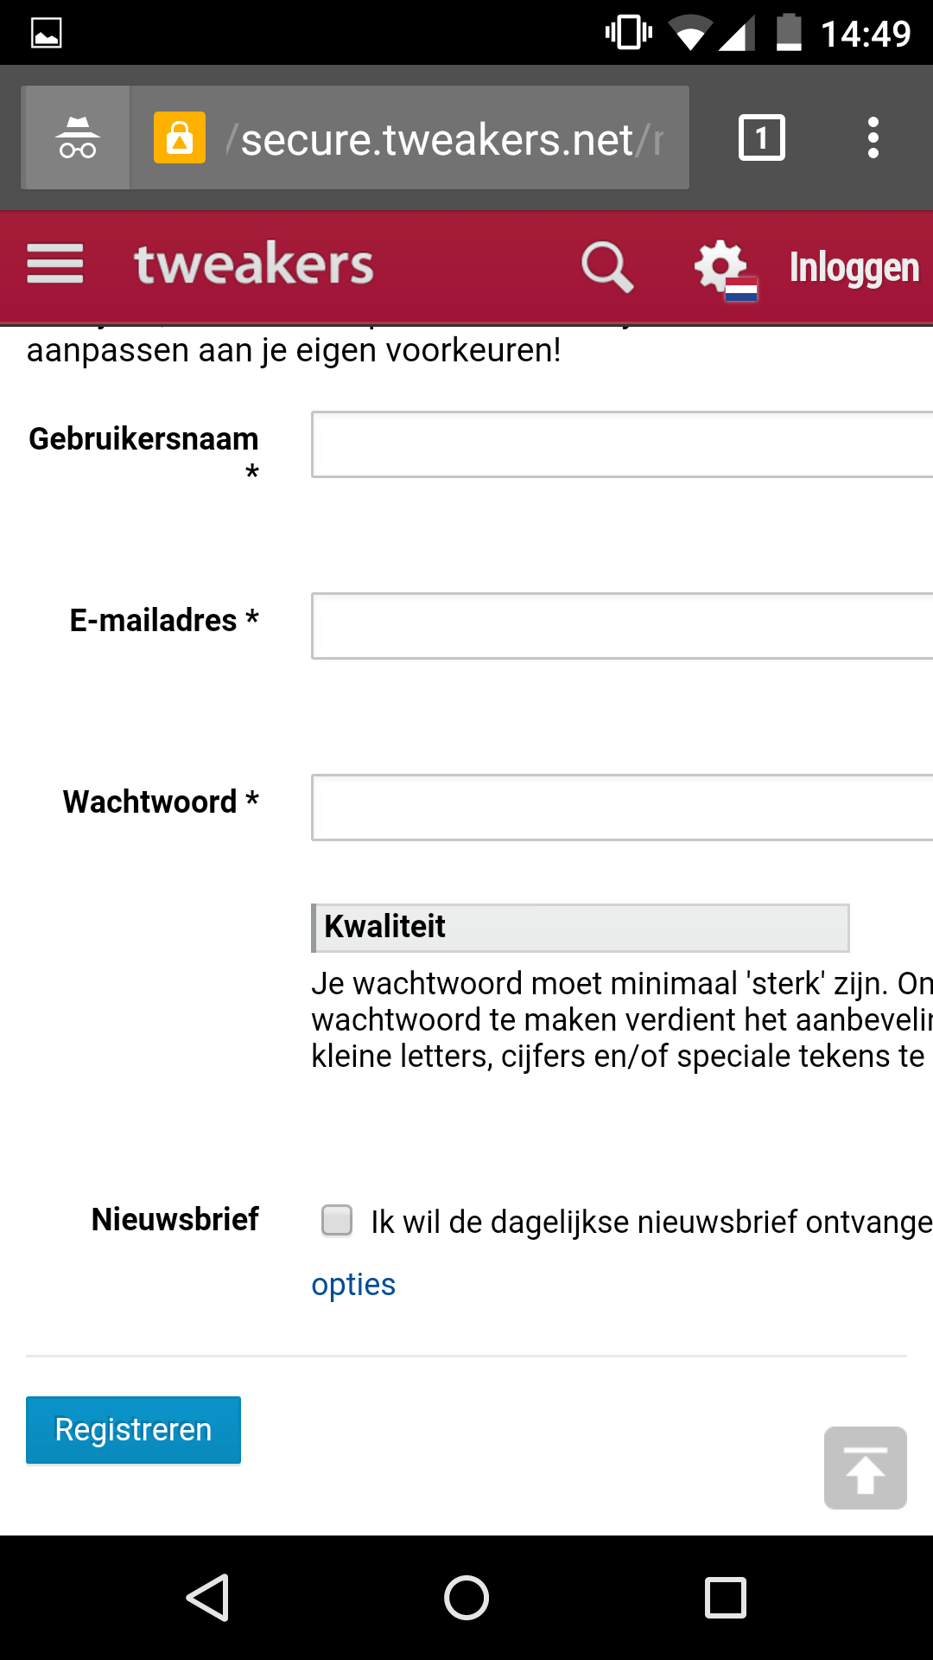Open the browser three-dot overflow menu
933x1660 pixels.
point(873,137)
